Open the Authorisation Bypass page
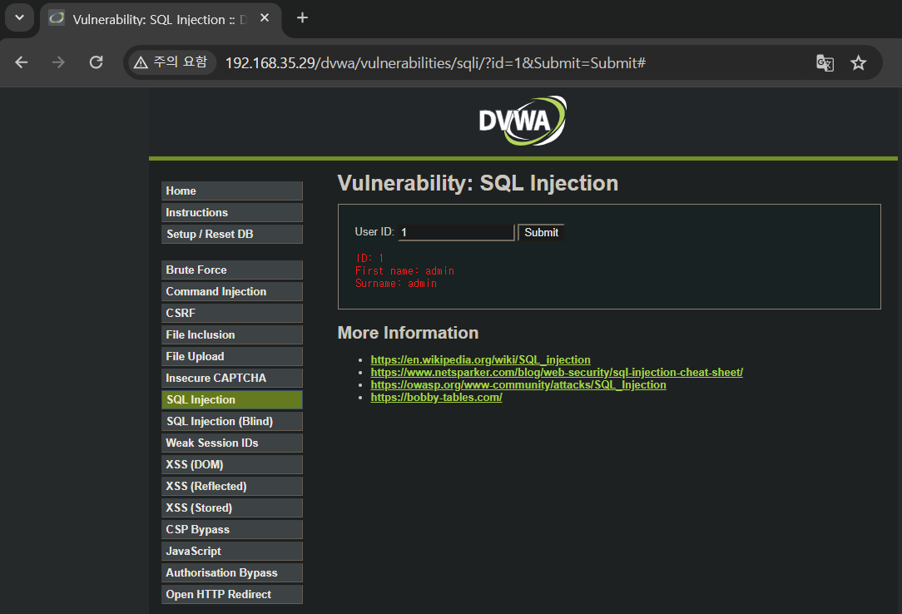Screen dimensions: 902x614 232,572
